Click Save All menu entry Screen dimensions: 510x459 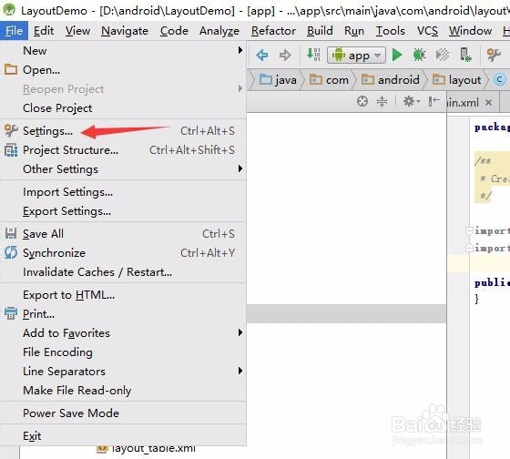pos(123,233)
